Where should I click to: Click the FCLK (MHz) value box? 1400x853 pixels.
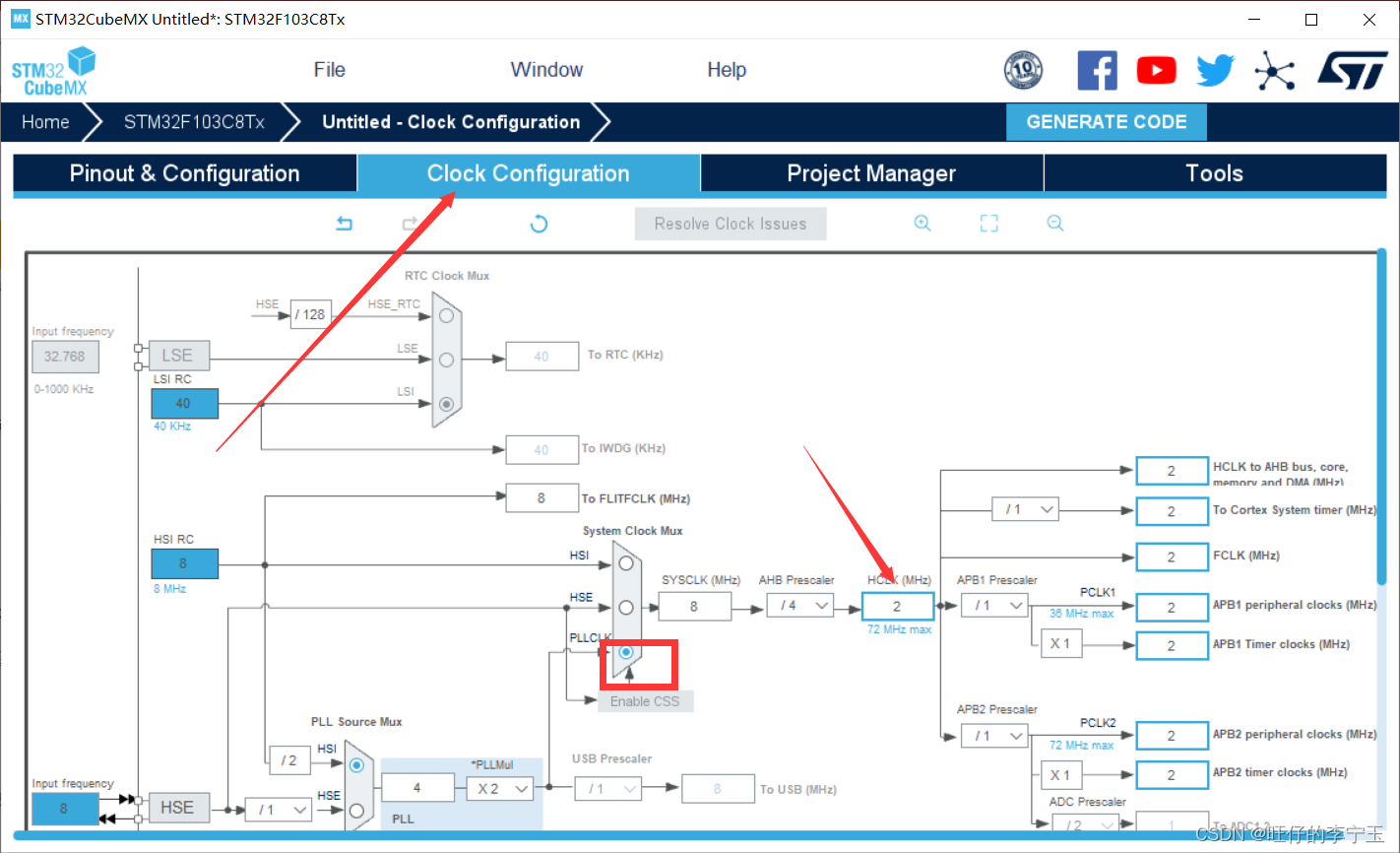pyautogui.click(x=1172, y=557)
